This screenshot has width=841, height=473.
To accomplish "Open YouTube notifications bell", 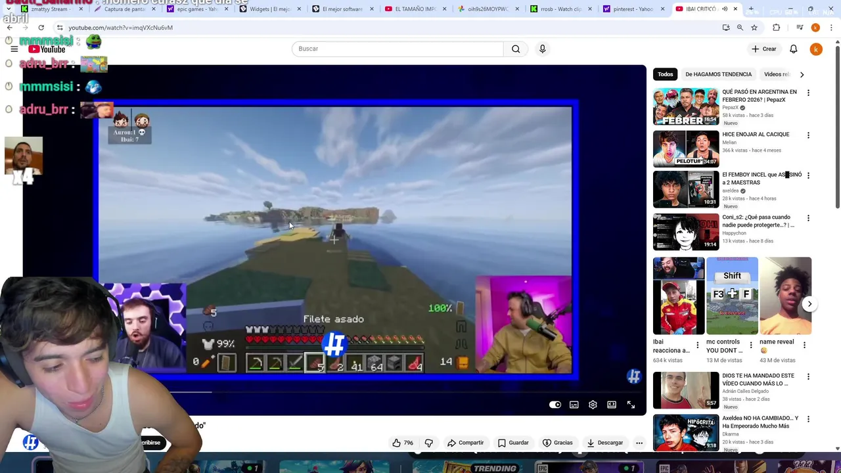I will point(793,49).
